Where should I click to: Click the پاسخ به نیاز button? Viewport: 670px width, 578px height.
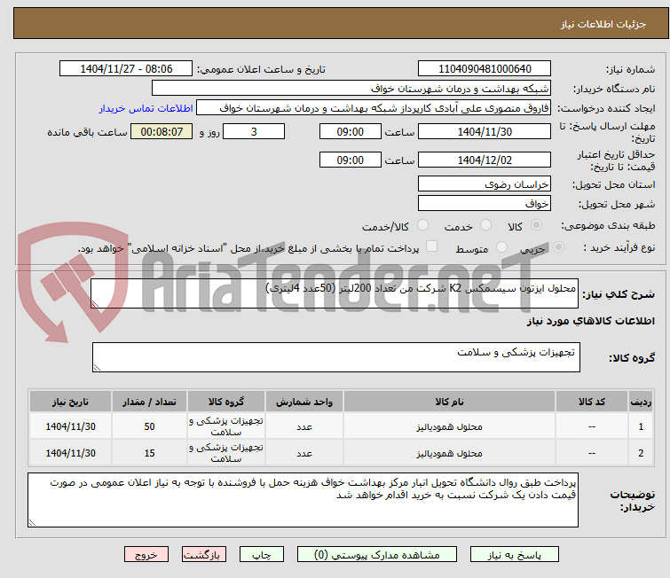[514, 555]
